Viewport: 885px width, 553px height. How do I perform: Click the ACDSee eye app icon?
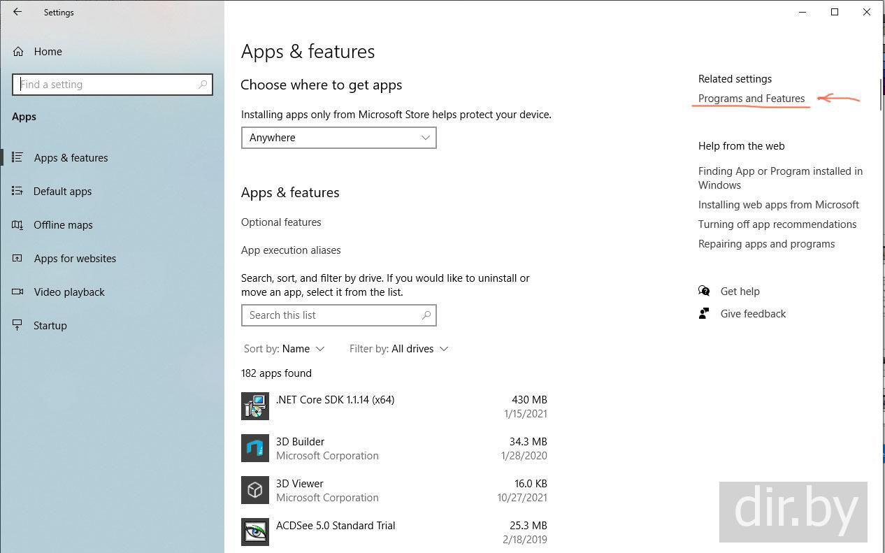255,532
